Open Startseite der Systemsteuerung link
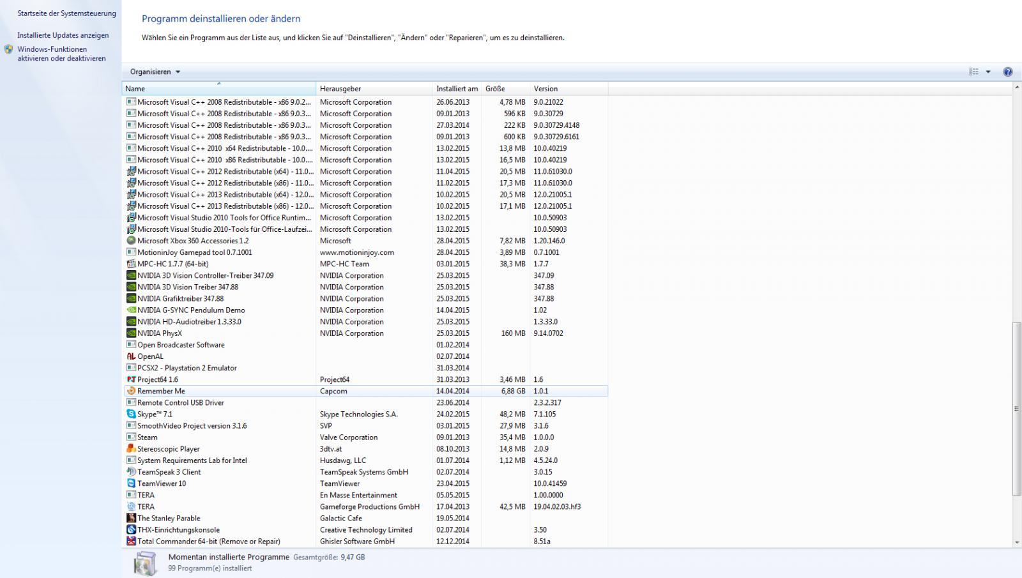The width and height of the screenshot is (1022, 578). click(x=67, y=13)
